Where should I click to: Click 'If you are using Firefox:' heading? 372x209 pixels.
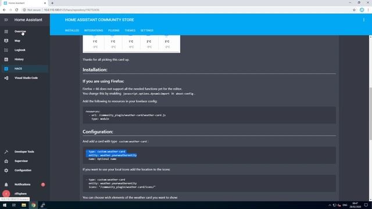pos(103,81)
